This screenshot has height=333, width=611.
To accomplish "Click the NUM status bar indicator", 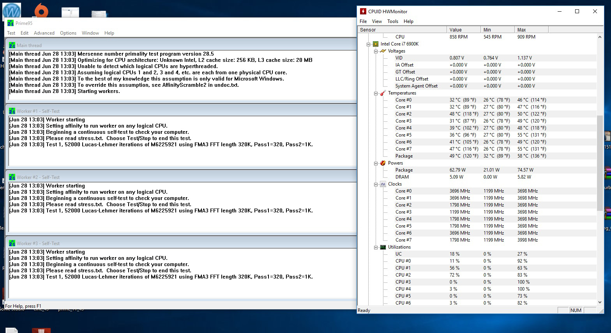I will pyautogui.click(x=576, y=310).
